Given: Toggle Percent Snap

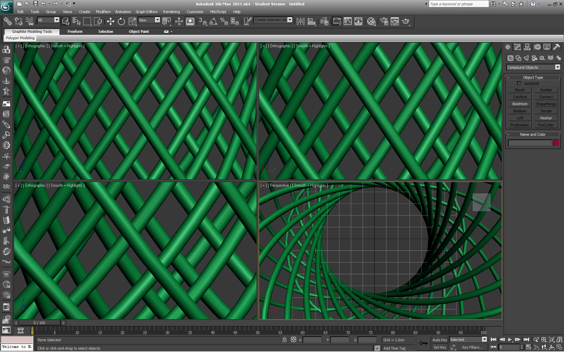Looking at the screenshot, I should [224, 21].
